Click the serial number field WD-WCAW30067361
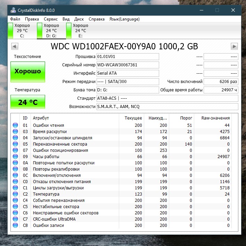The image size is (246, 246). [x=128, y=65]
